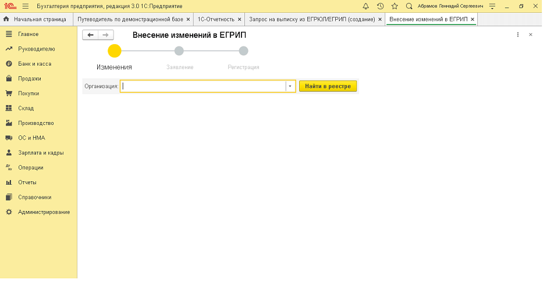
Task: Click Найти в реестре button
Action: click(x=328, y=86)
